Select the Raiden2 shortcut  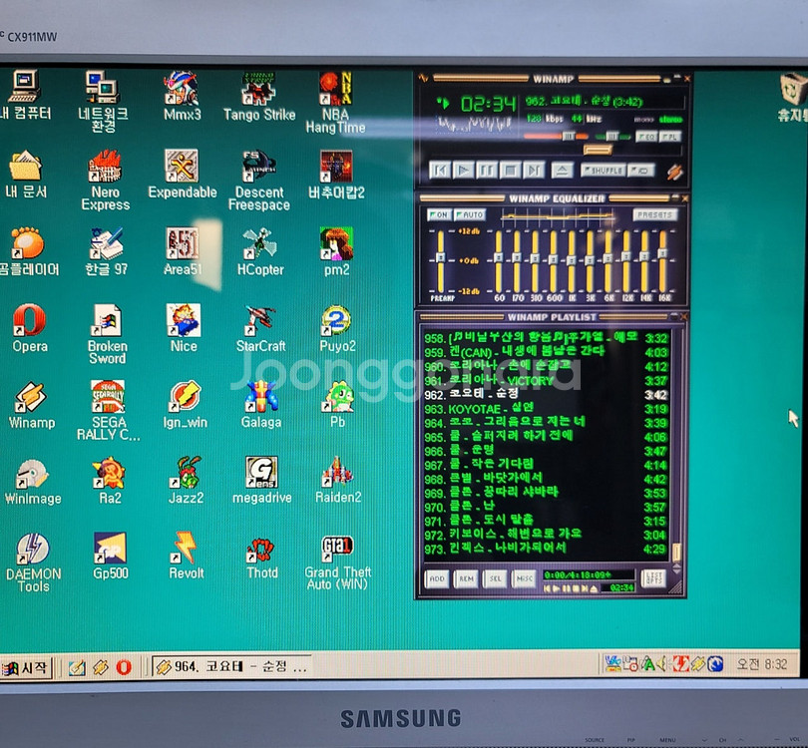click(x=337, y=480)
